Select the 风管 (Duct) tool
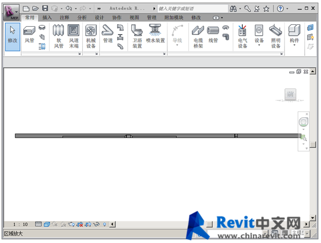 click(29, 34)
